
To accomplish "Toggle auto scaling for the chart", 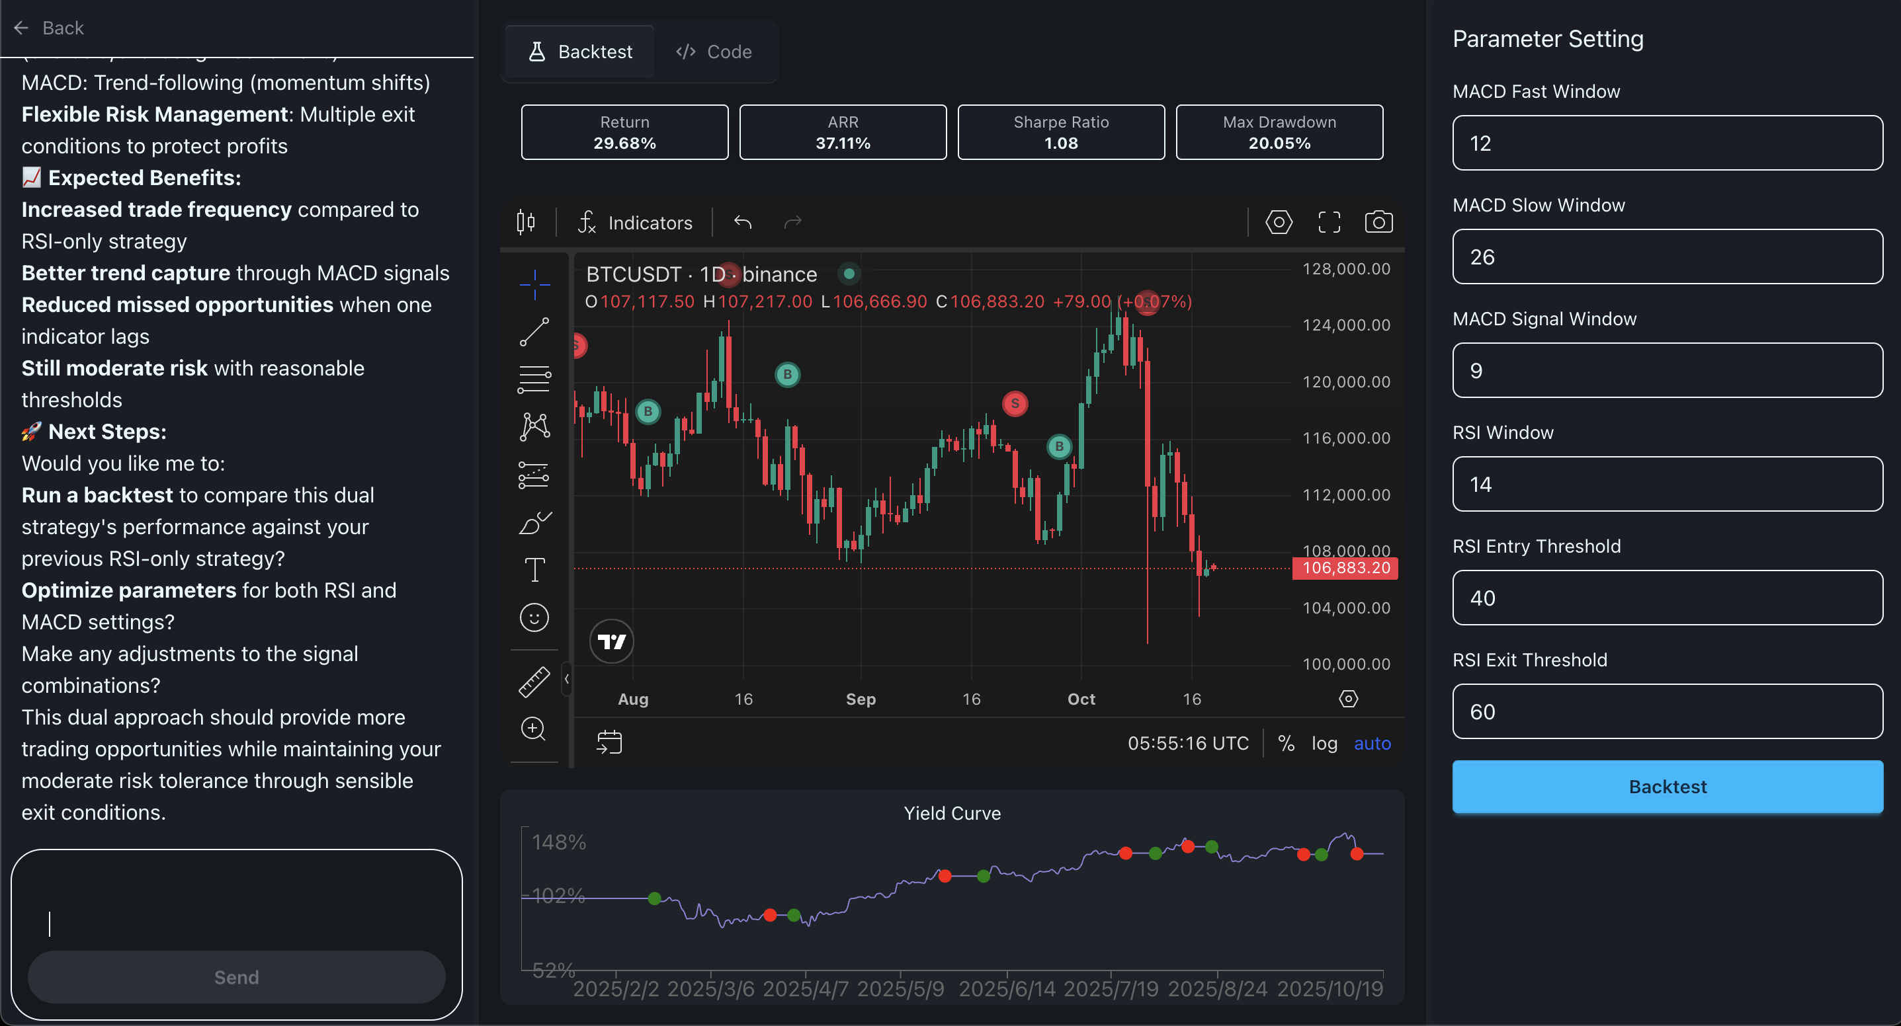I will [1372, 744].
